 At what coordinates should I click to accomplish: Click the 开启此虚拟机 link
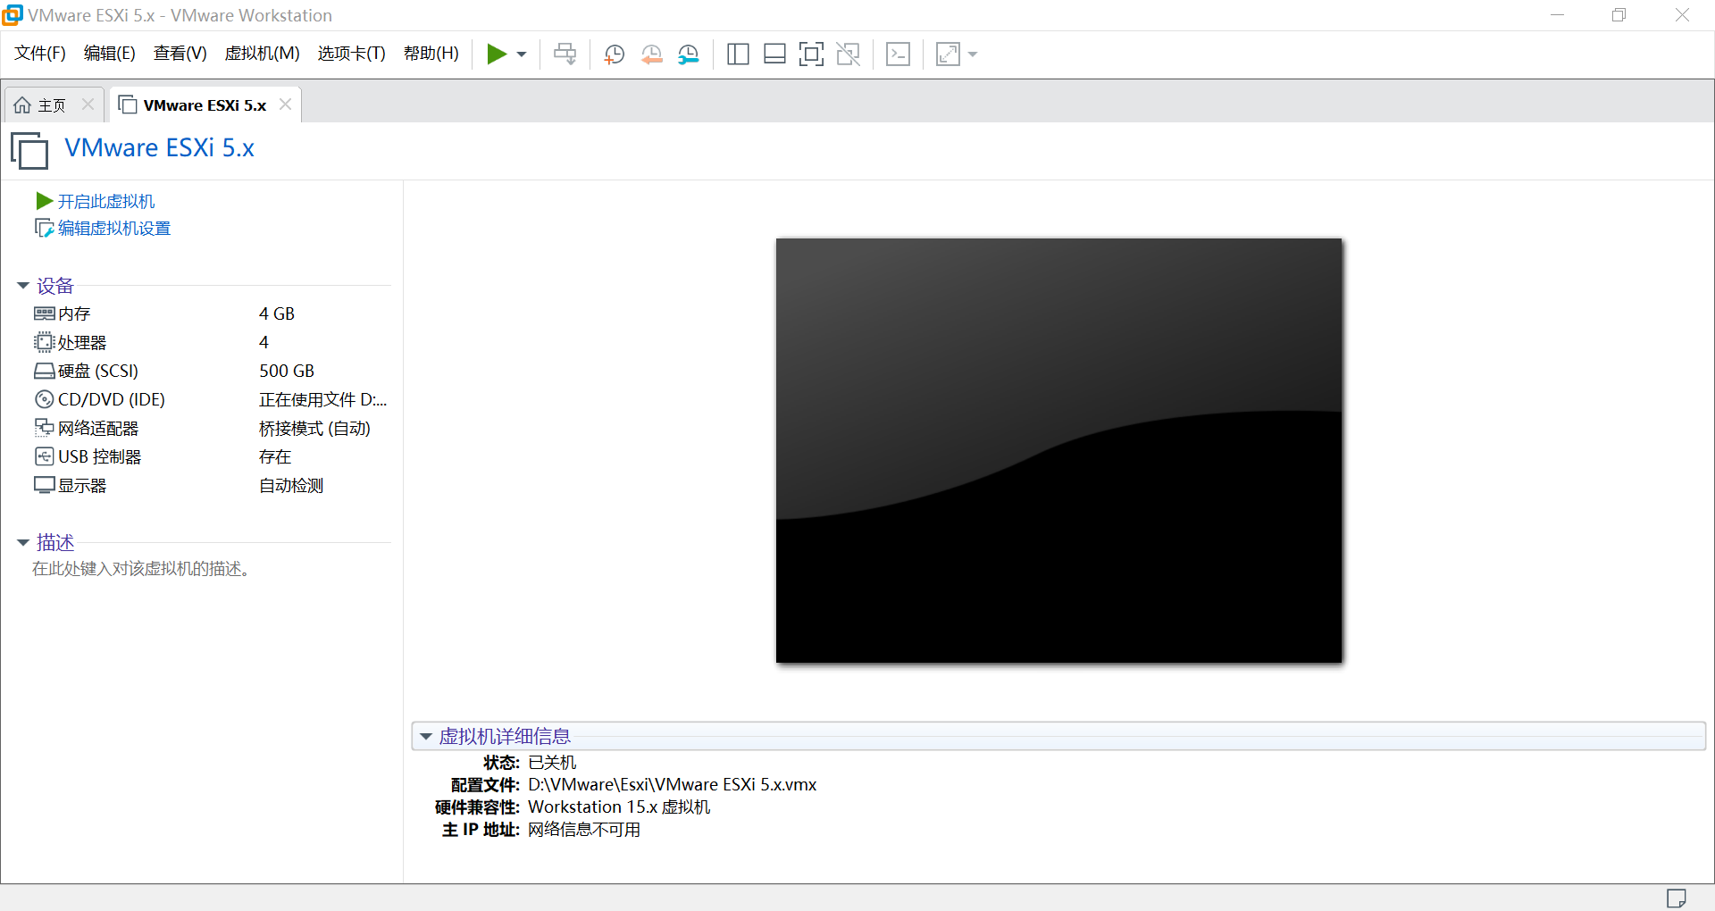click(106, 202)
